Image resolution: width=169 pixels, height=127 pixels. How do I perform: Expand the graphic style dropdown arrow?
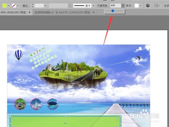(141, 5)
